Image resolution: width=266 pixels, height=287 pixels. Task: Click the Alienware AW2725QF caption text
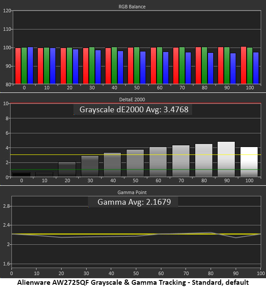133,283
